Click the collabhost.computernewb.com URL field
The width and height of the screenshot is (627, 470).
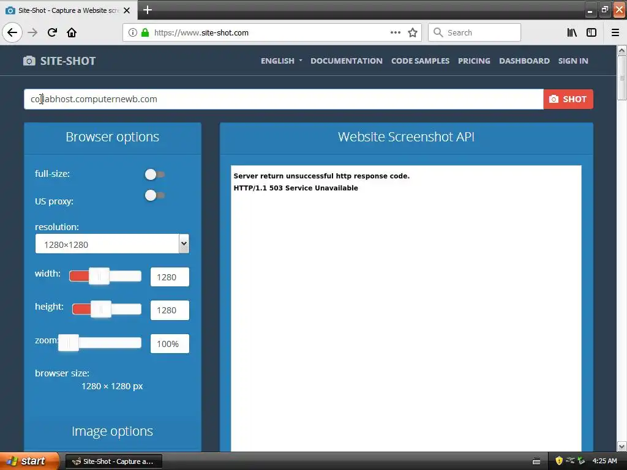pos(283,99)
